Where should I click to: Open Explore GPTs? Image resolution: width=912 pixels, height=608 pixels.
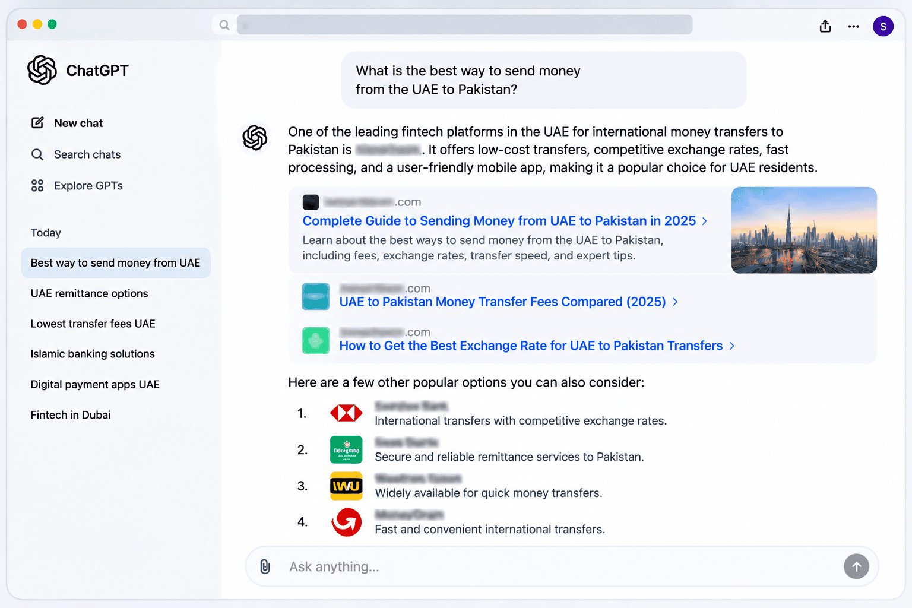coord(77,186)
